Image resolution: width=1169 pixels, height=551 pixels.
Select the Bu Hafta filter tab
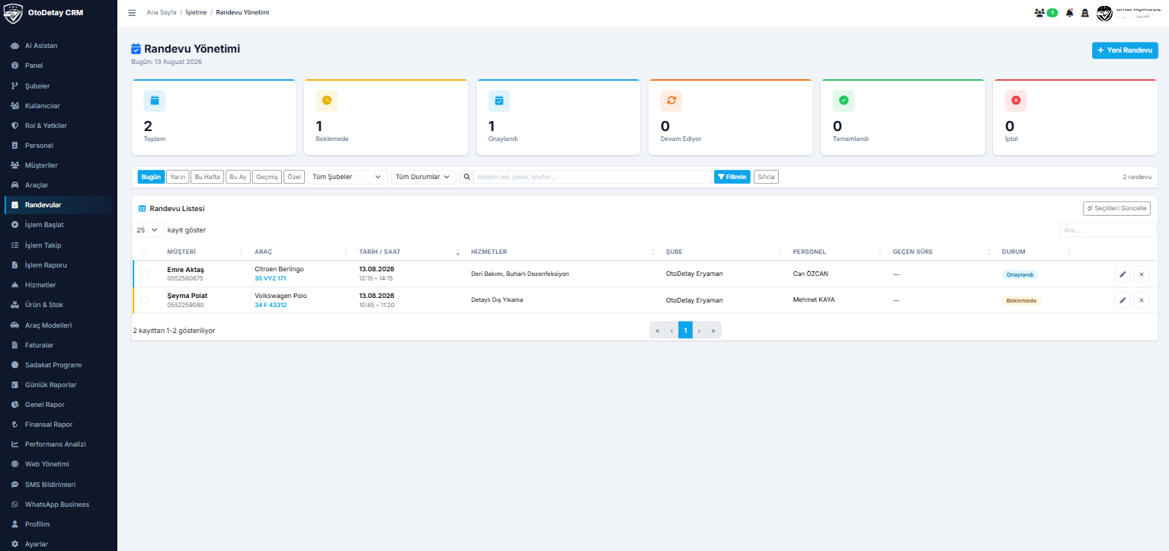pyautogui.click(x=207, y=177)
